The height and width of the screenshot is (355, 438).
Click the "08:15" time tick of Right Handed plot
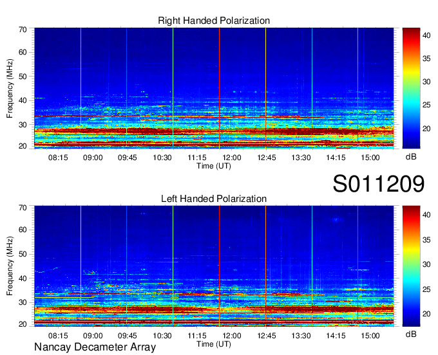click(x=58, y=158)
